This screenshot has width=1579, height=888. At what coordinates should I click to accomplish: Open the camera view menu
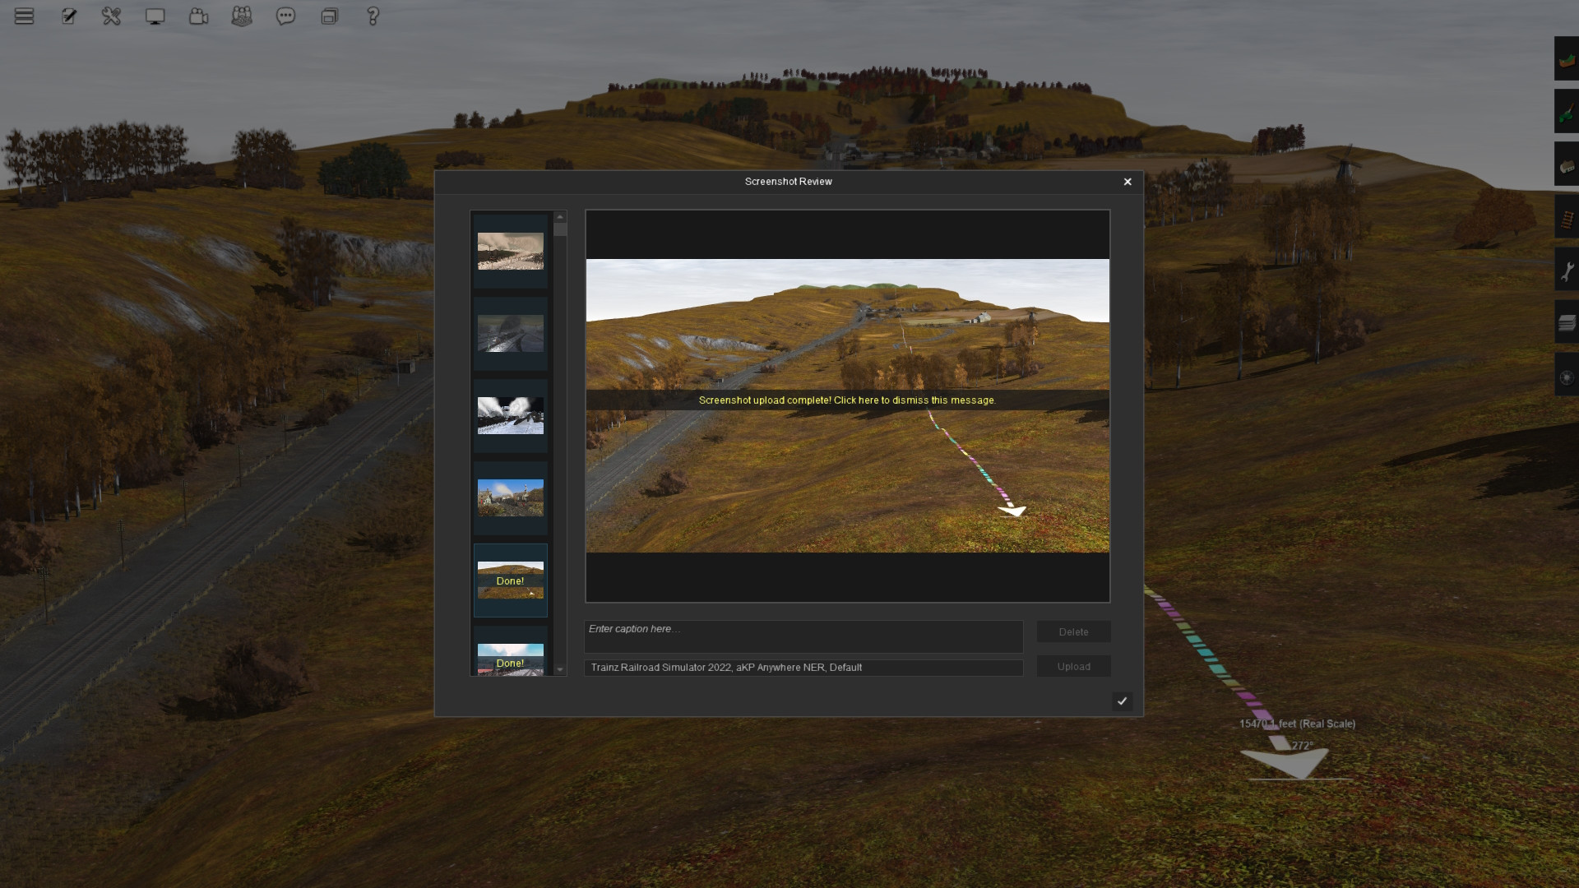(x=198, y=16)
